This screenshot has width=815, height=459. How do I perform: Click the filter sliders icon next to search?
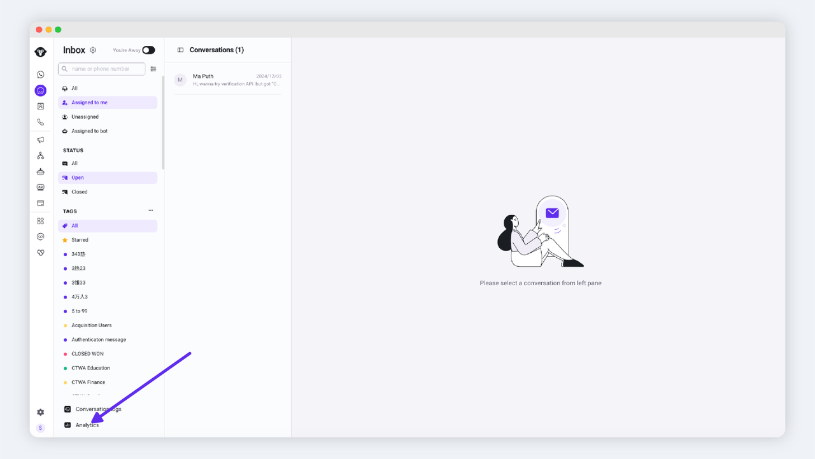[153, 69]
